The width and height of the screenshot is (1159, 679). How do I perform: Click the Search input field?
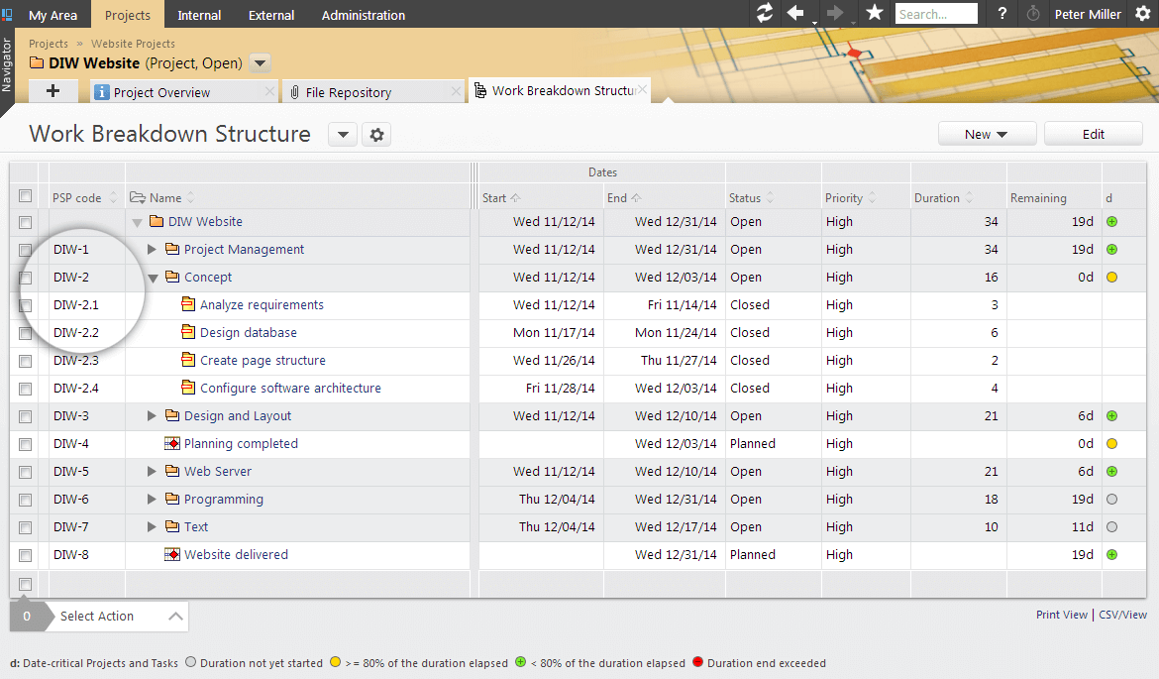click(936, 13)
